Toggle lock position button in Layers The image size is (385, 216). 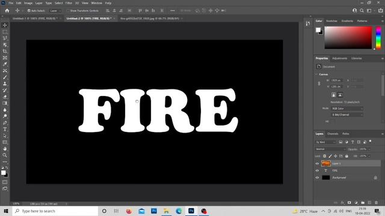336,156
